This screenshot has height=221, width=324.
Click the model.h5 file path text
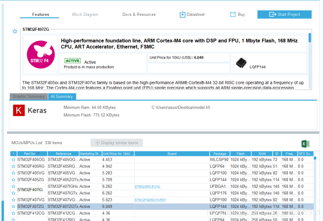pos(181,107)
